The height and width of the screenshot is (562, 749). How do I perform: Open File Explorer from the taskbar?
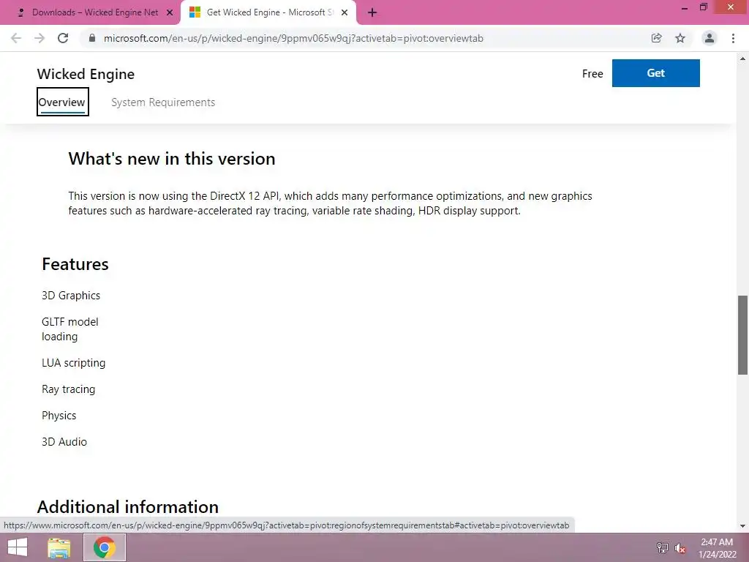click(x=59, y=547)
